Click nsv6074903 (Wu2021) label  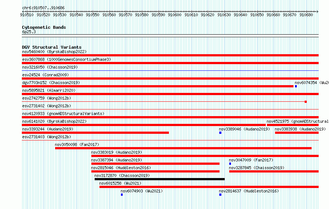pos(142,191)
